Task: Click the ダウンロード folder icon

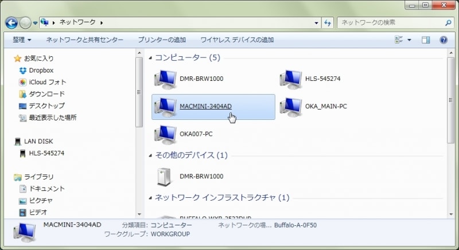Action: (22, 94)
